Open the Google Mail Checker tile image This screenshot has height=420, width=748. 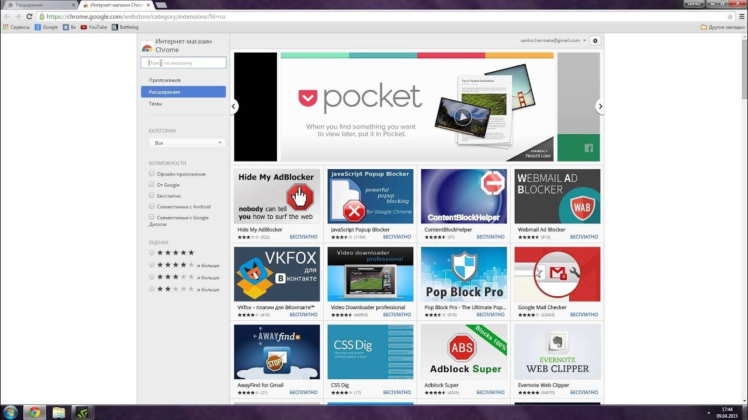pos(557,274)
